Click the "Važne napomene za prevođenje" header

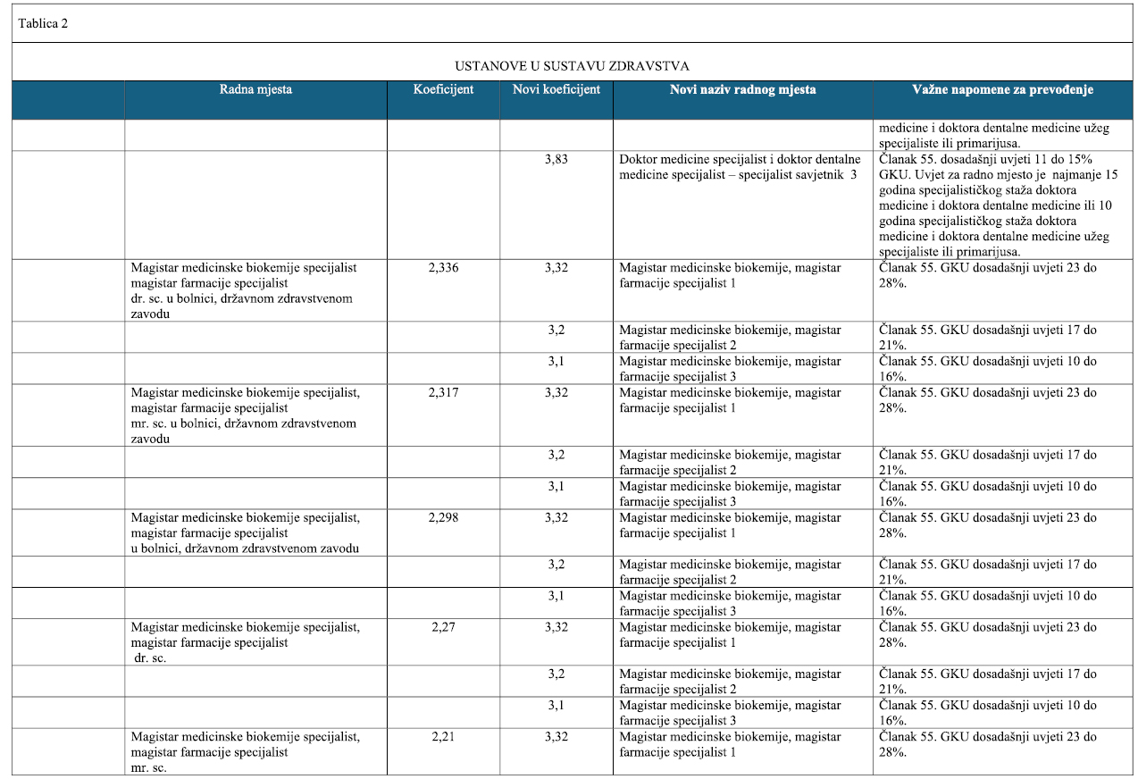tap(1002, 90)
